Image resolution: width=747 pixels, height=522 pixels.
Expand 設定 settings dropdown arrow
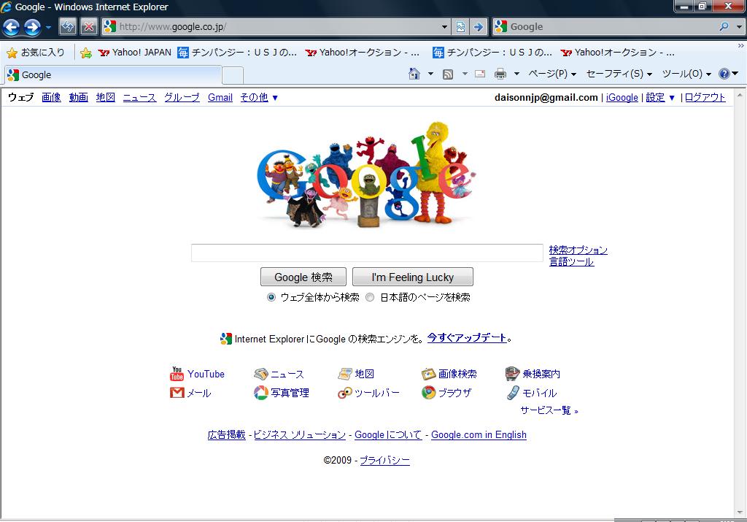pyautogui.click(x=672, y=98)
